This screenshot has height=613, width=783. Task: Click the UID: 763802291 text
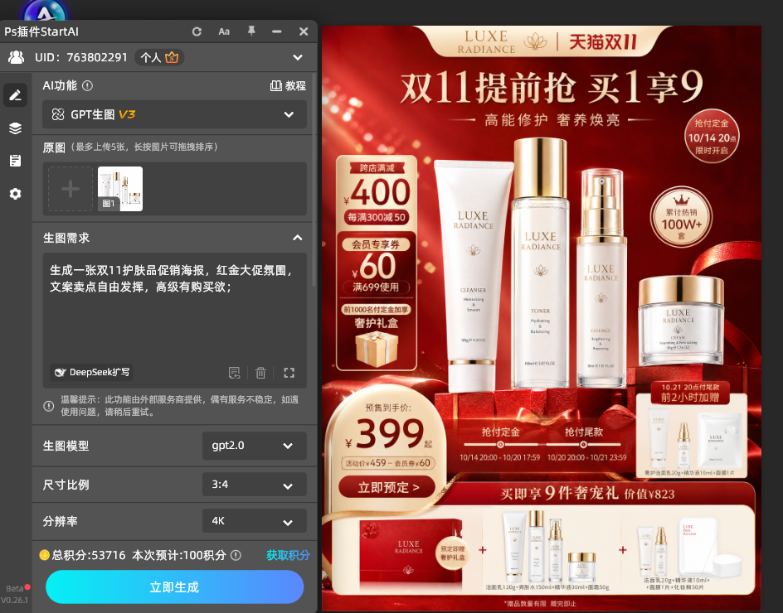(x=81, y=57)
